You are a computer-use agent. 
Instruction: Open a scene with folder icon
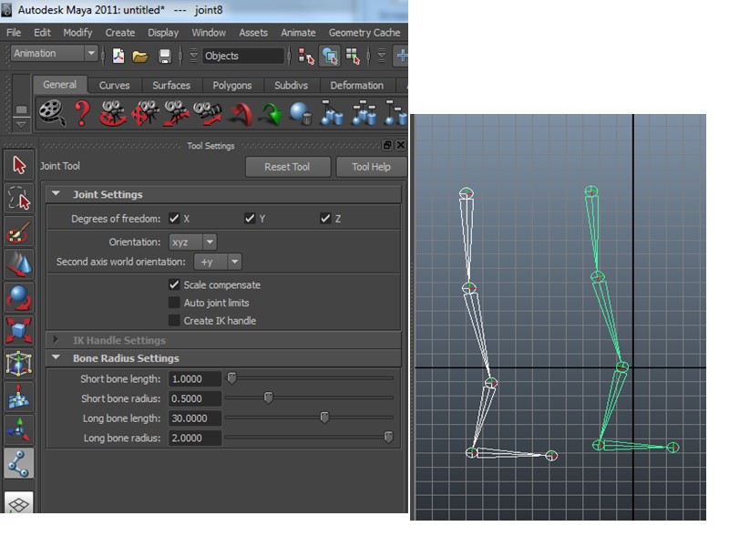click(140, 56)
